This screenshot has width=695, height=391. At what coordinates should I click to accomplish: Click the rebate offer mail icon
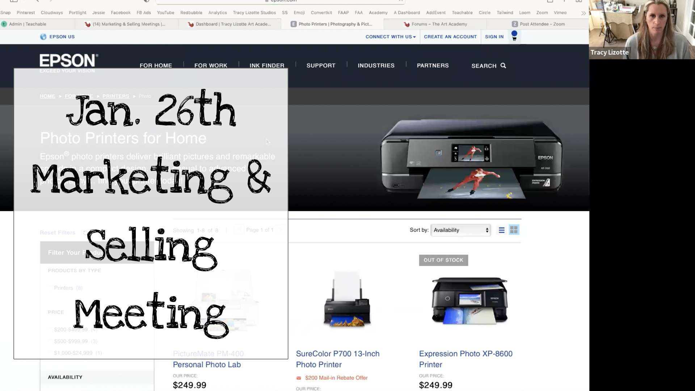[299, 378]
